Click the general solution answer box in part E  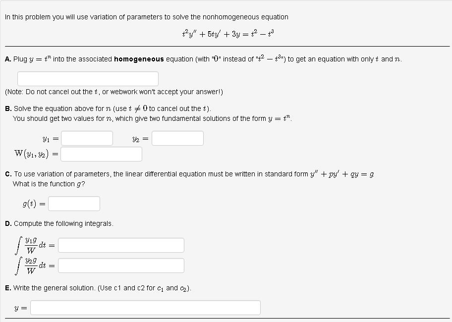click(x=145, y=307)
